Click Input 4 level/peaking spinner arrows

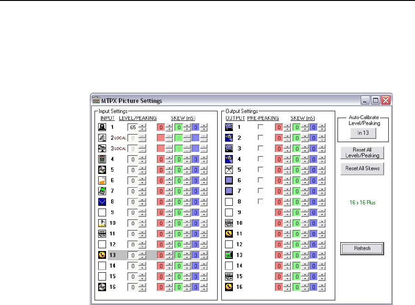[142, 159]
